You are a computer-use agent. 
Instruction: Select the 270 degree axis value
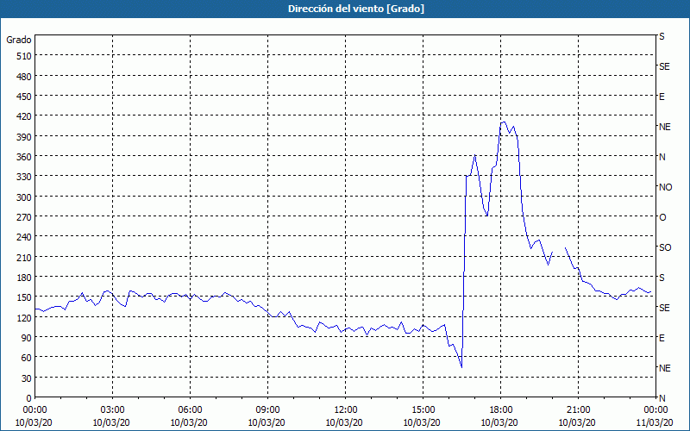point(25,217)
